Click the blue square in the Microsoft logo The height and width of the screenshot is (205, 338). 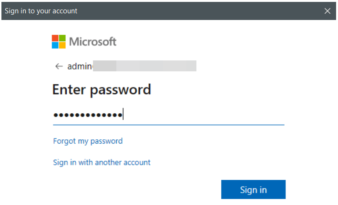click(55, 45)
